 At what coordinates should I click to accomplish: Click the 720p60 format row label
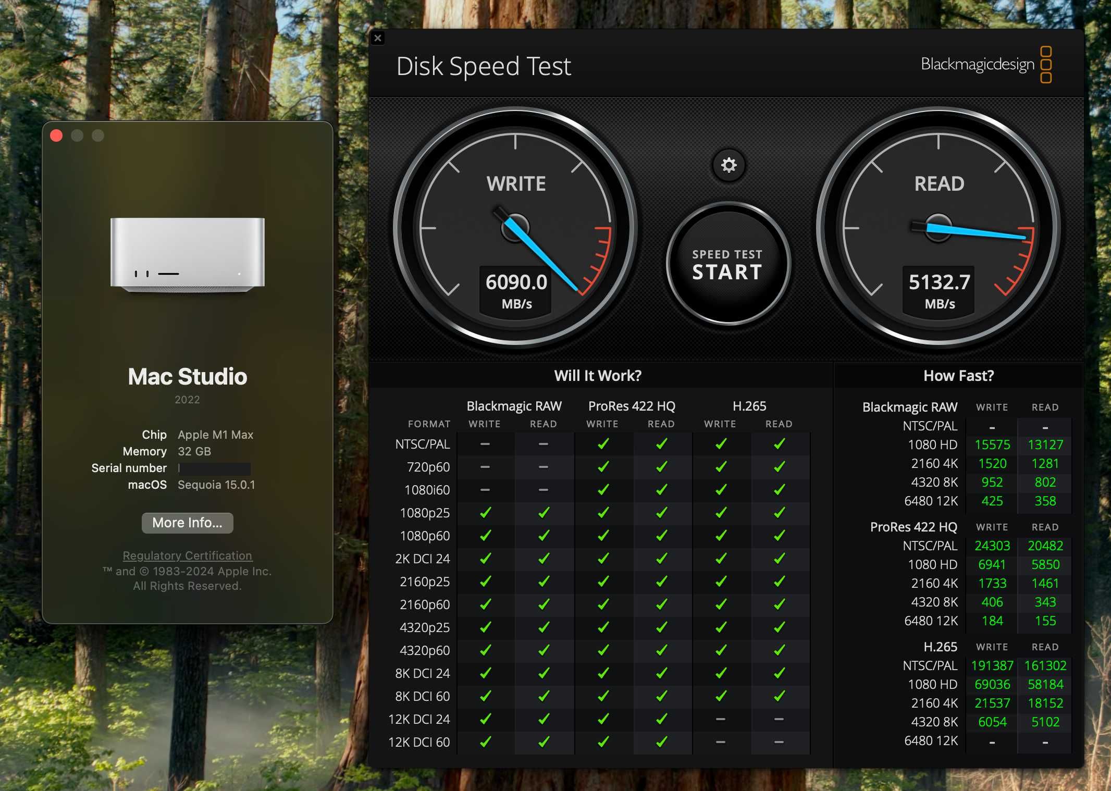point(428,467)
